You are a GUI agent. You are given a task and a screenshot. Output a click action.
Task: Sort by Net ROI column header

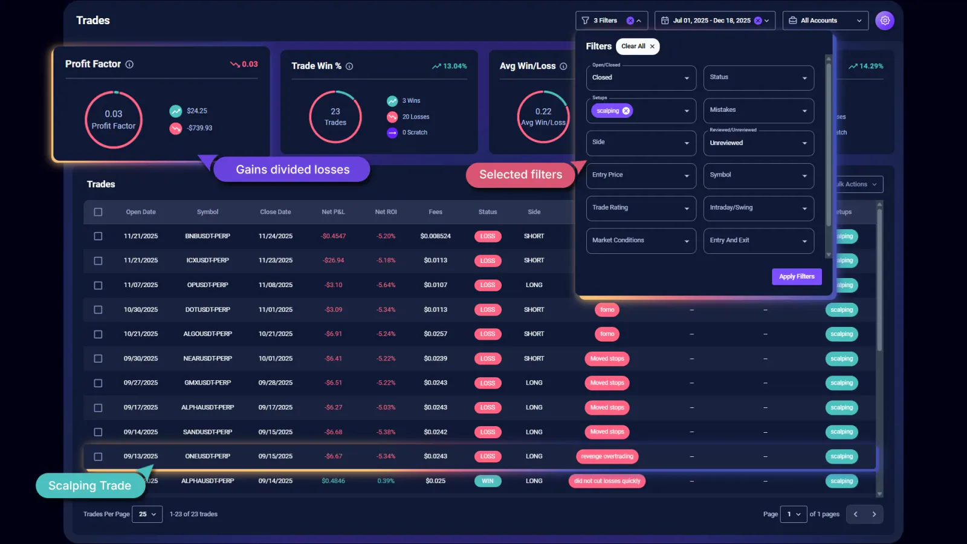coord(386,212)
